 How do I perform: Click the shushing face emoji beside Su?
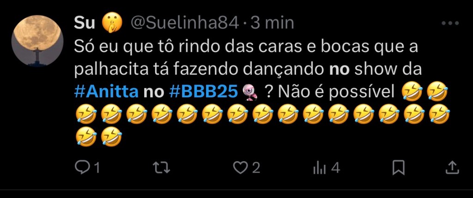pos(112,23)
